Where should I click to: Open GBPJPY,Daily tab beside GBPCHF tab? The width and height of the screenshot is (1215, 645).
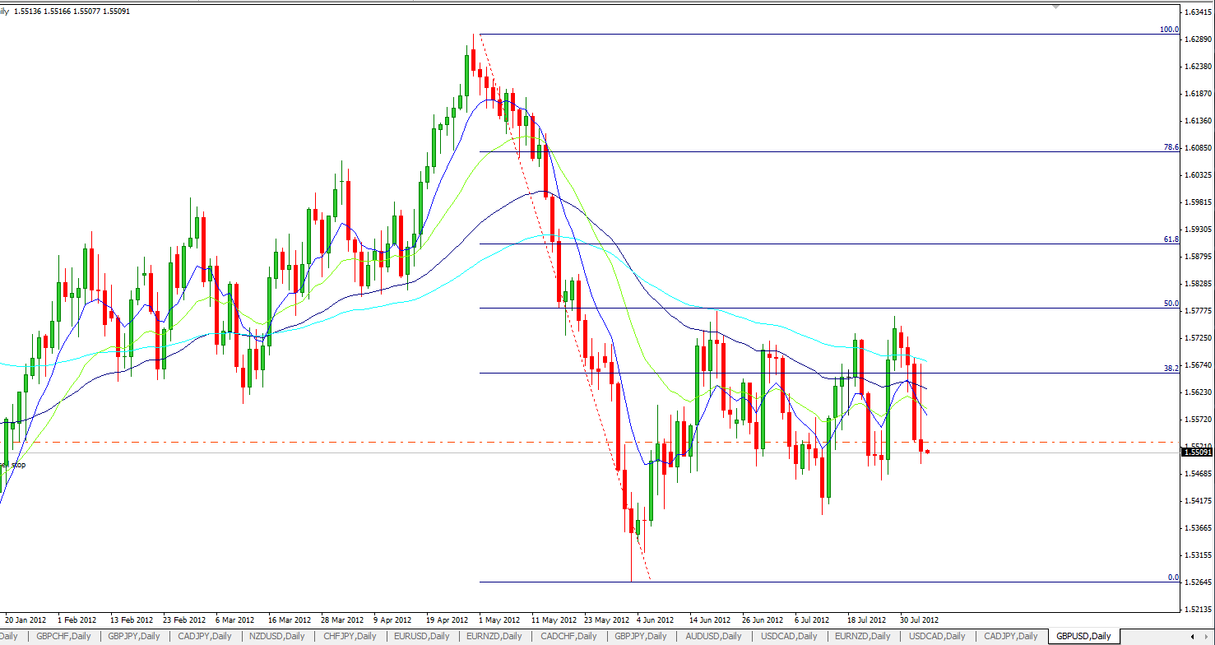point(133,636)
